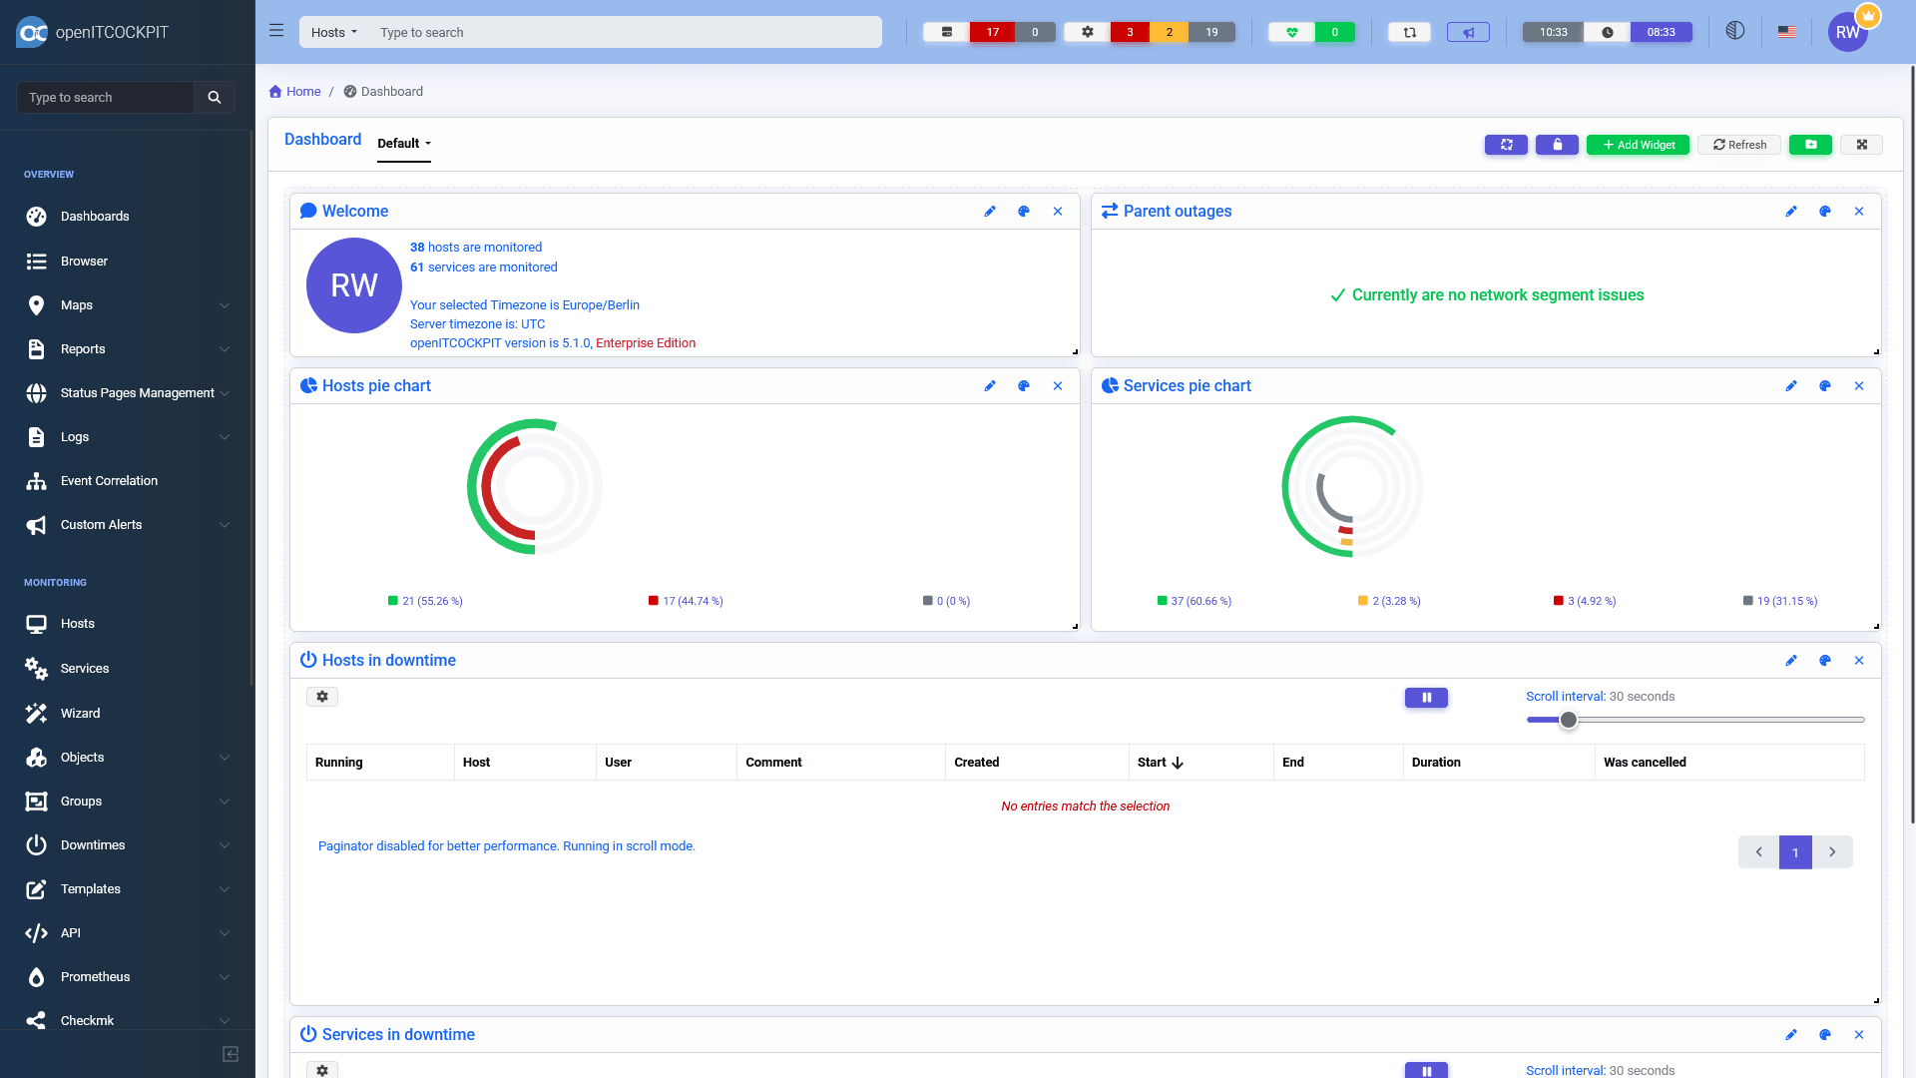The width and height of the screenshot is (1916, 1078).
Task: Click the export sync icon in header
Action: click(1410, 32)
